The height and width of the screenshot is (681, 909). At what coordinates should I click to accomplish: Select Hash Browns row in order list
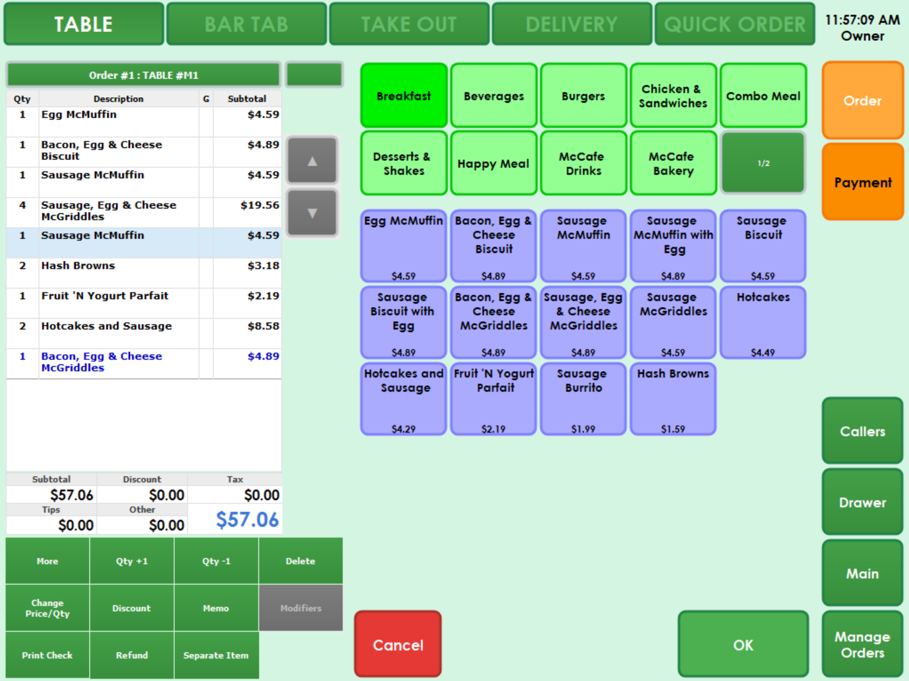[x=144, y=273]
